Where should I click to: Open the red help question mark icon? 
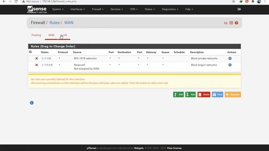236,23
